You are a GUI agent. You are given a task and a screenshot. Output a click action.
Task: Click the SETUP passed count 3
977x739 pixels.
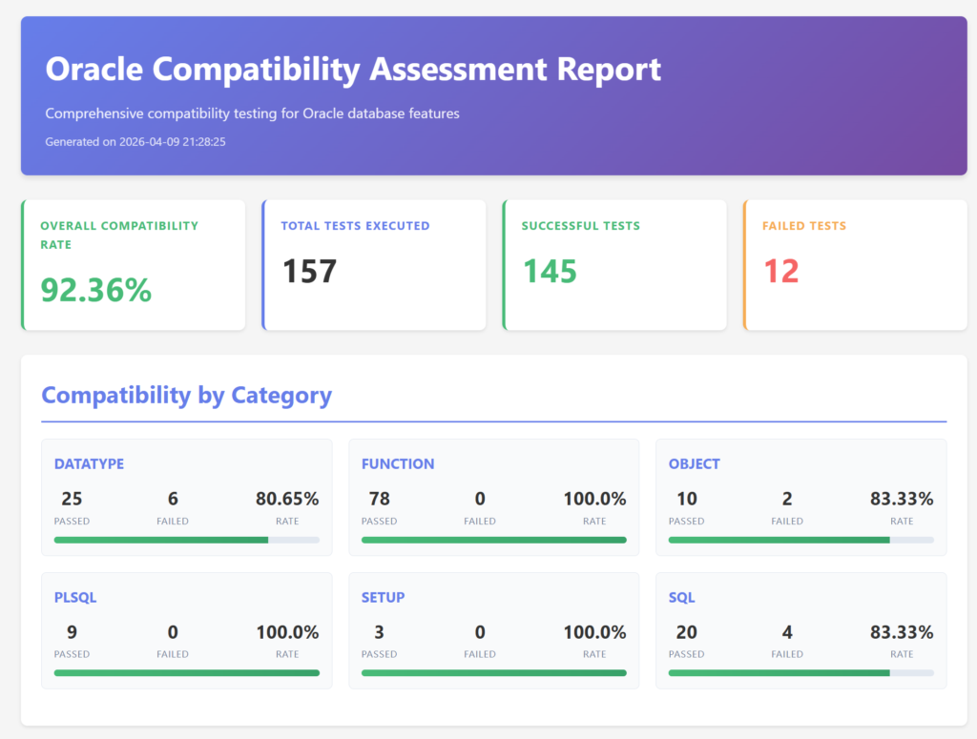(x=379, y=632)
